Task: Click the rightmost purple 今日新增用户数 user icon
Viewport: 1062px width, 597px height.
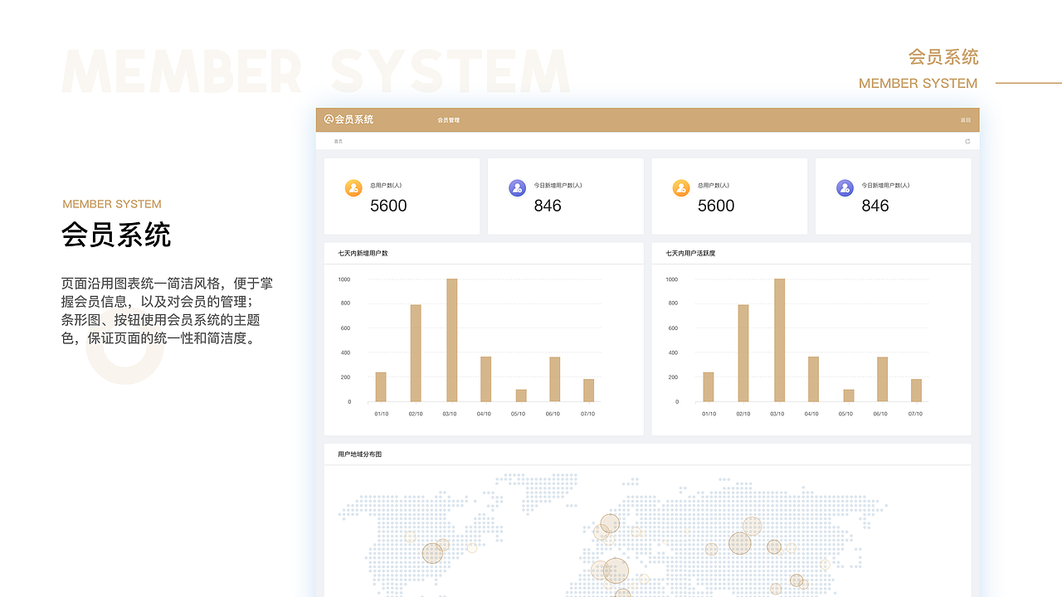Action: 845,188
